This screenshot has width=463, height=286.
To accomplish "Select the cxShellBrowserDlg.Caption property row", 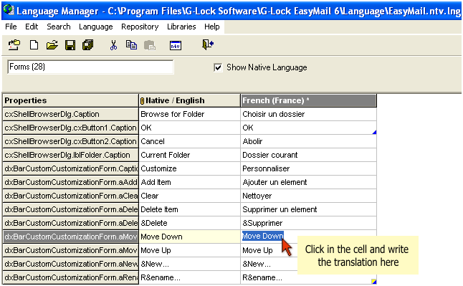I will (x=70, y=115).
